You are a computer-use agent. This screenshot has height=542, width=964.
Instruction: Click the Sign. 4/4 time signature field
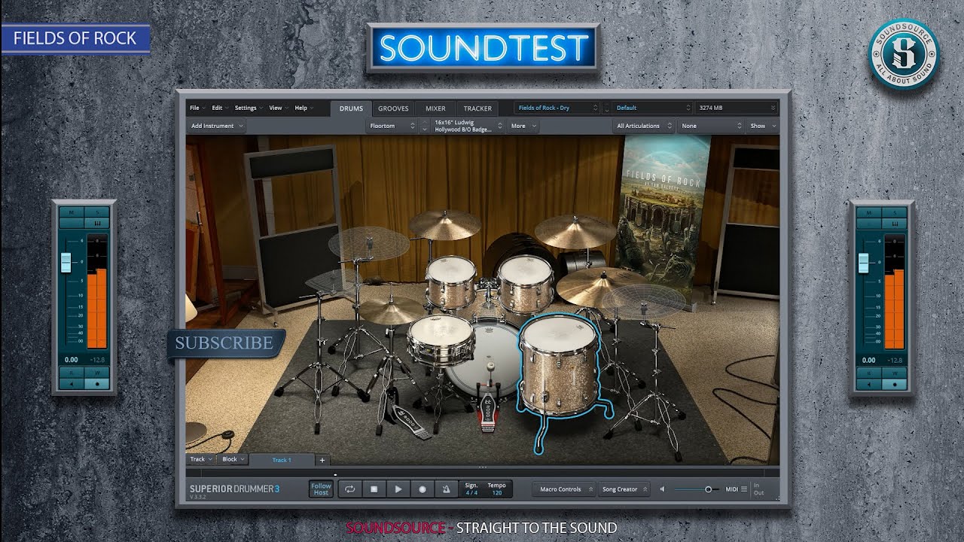point(471,489)
